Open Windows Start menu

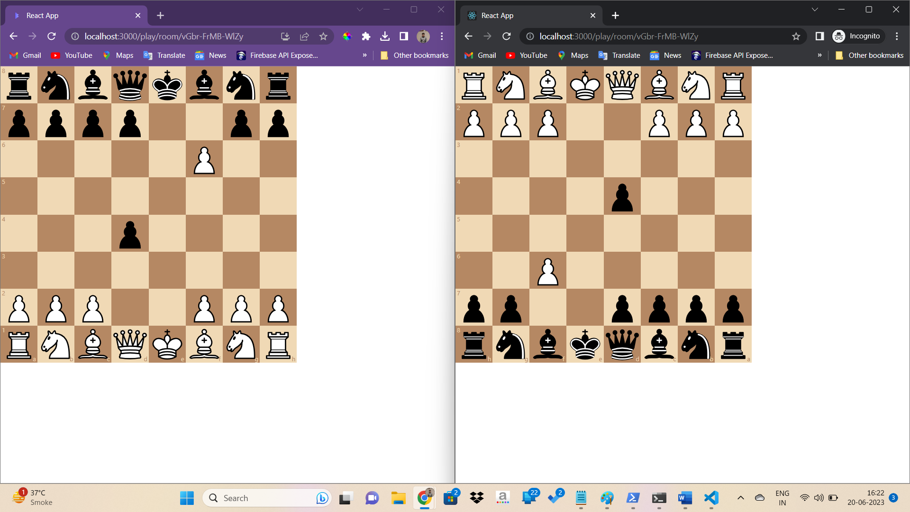(x=187, y=498)
